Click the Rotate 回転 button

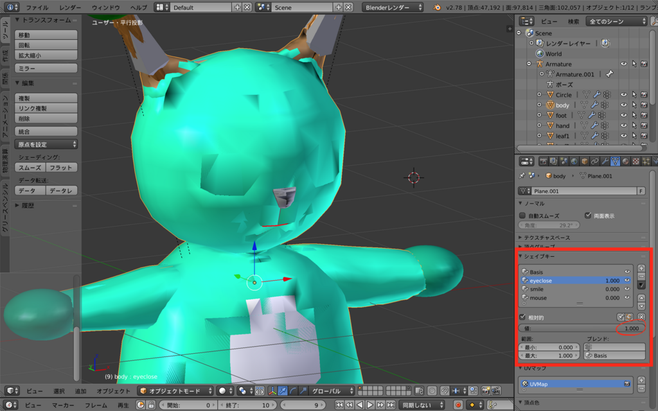pyautogui.click(x=46, y=45)
